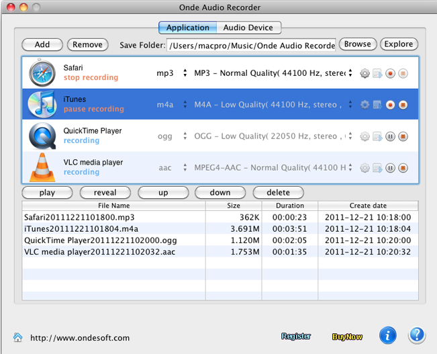Sort by the Create date column header

(x=368, y=206)
